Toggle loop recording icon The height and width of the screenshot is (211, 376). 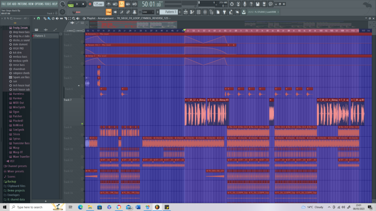pyautogui.click(x=134, y=4)
